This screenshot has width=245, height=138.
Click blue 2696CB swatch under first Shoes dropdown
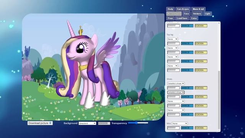(187, 88)
